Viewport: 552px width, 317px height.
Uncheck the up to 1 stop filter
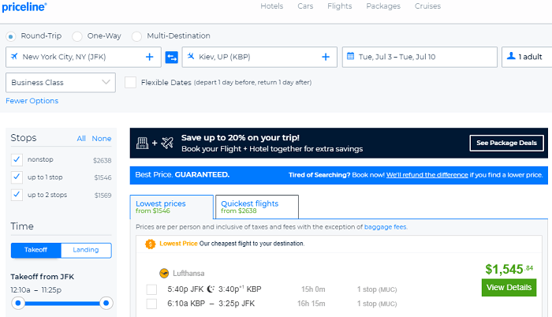[x=17, y=177]
